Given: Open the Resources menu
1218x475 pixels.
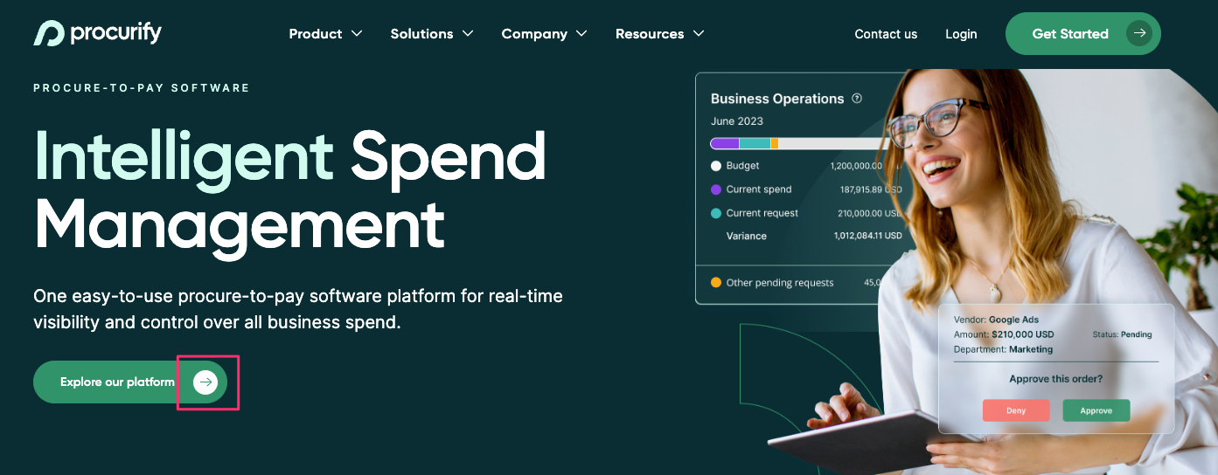Looking at the screenshot, I should coord(659,34).
